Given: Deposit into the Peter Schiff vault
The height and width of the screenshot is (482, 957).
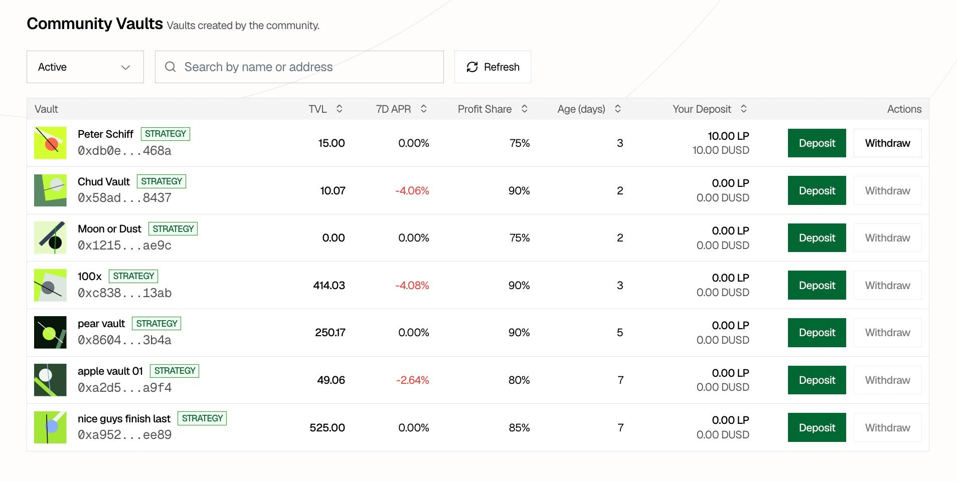Looking at the screenshot, I should (817, 143).
